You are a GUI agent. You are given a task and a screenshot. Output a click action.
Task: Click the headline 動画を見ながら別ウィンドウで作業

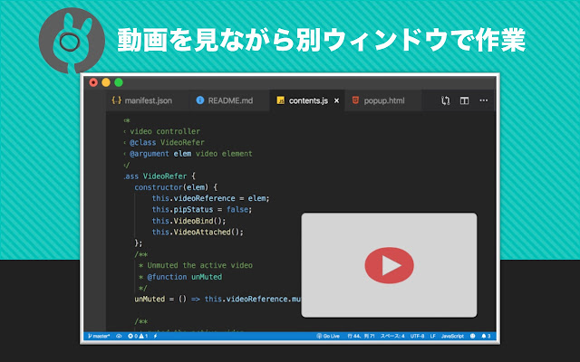point(321,40)
